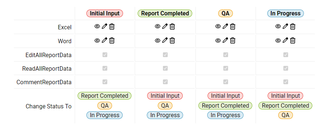The width and height of the screenshot is (335, 134).
Task: Click the Word trash icon under QA
Action: point(232,40)
